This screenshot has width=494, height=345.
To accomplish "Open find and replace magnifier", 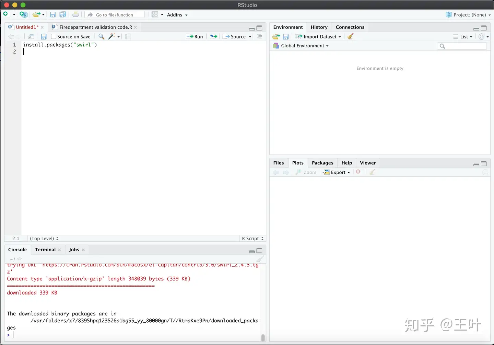I will point(101,36).
